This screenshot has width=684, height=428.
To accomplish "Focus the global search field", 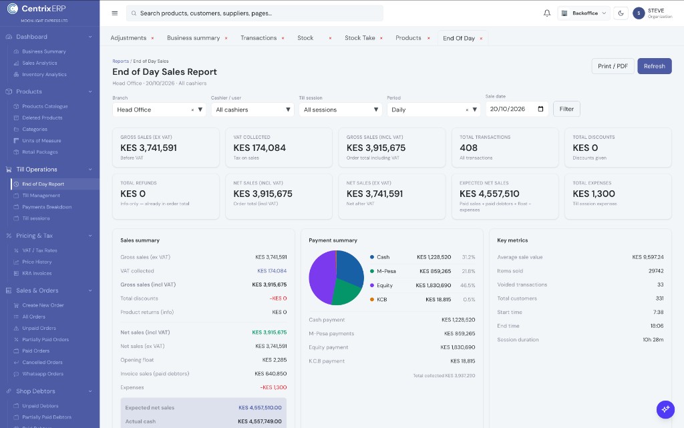I will click(254, 13).
